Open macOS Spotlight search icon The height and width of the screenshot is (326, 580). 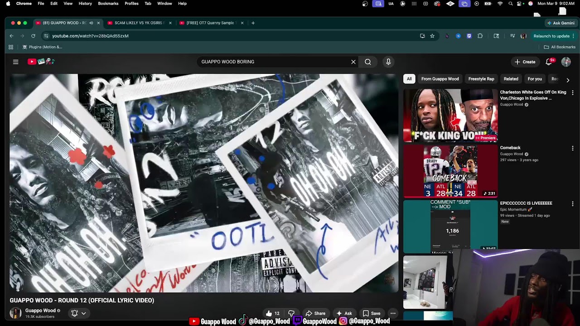pyautogui.click(x=511, y=4)
